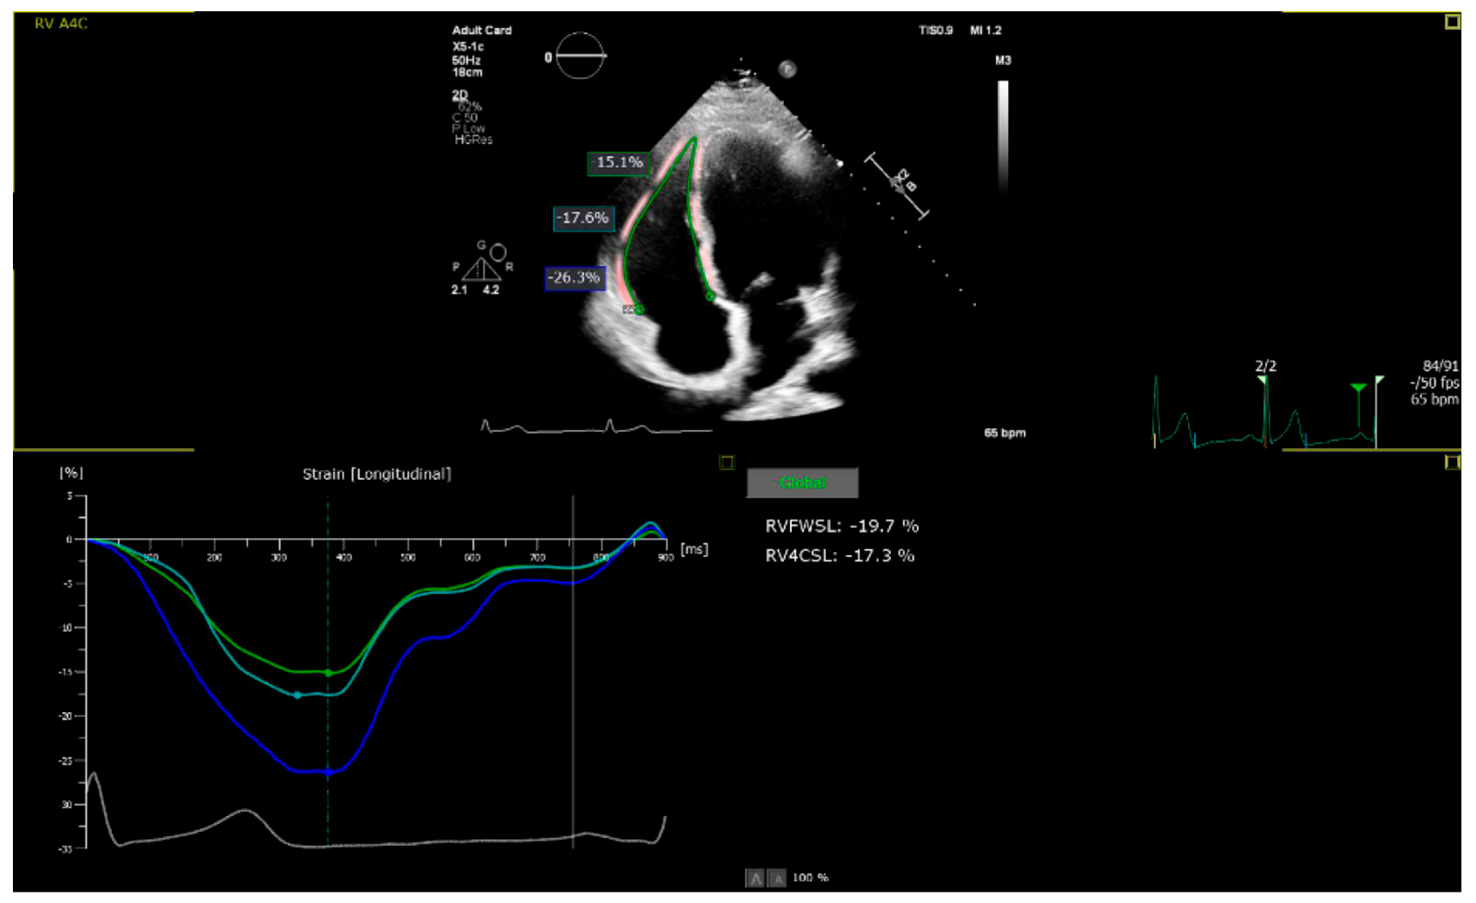The height and width of the screenshot is (903, 1476).
Task: Click the larger font size A icon
Action: 755,878
